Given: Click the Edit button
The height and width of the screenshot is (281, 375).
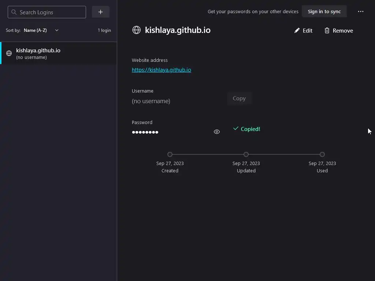Looking at the screenshot, I should click(x=303, y=31).
